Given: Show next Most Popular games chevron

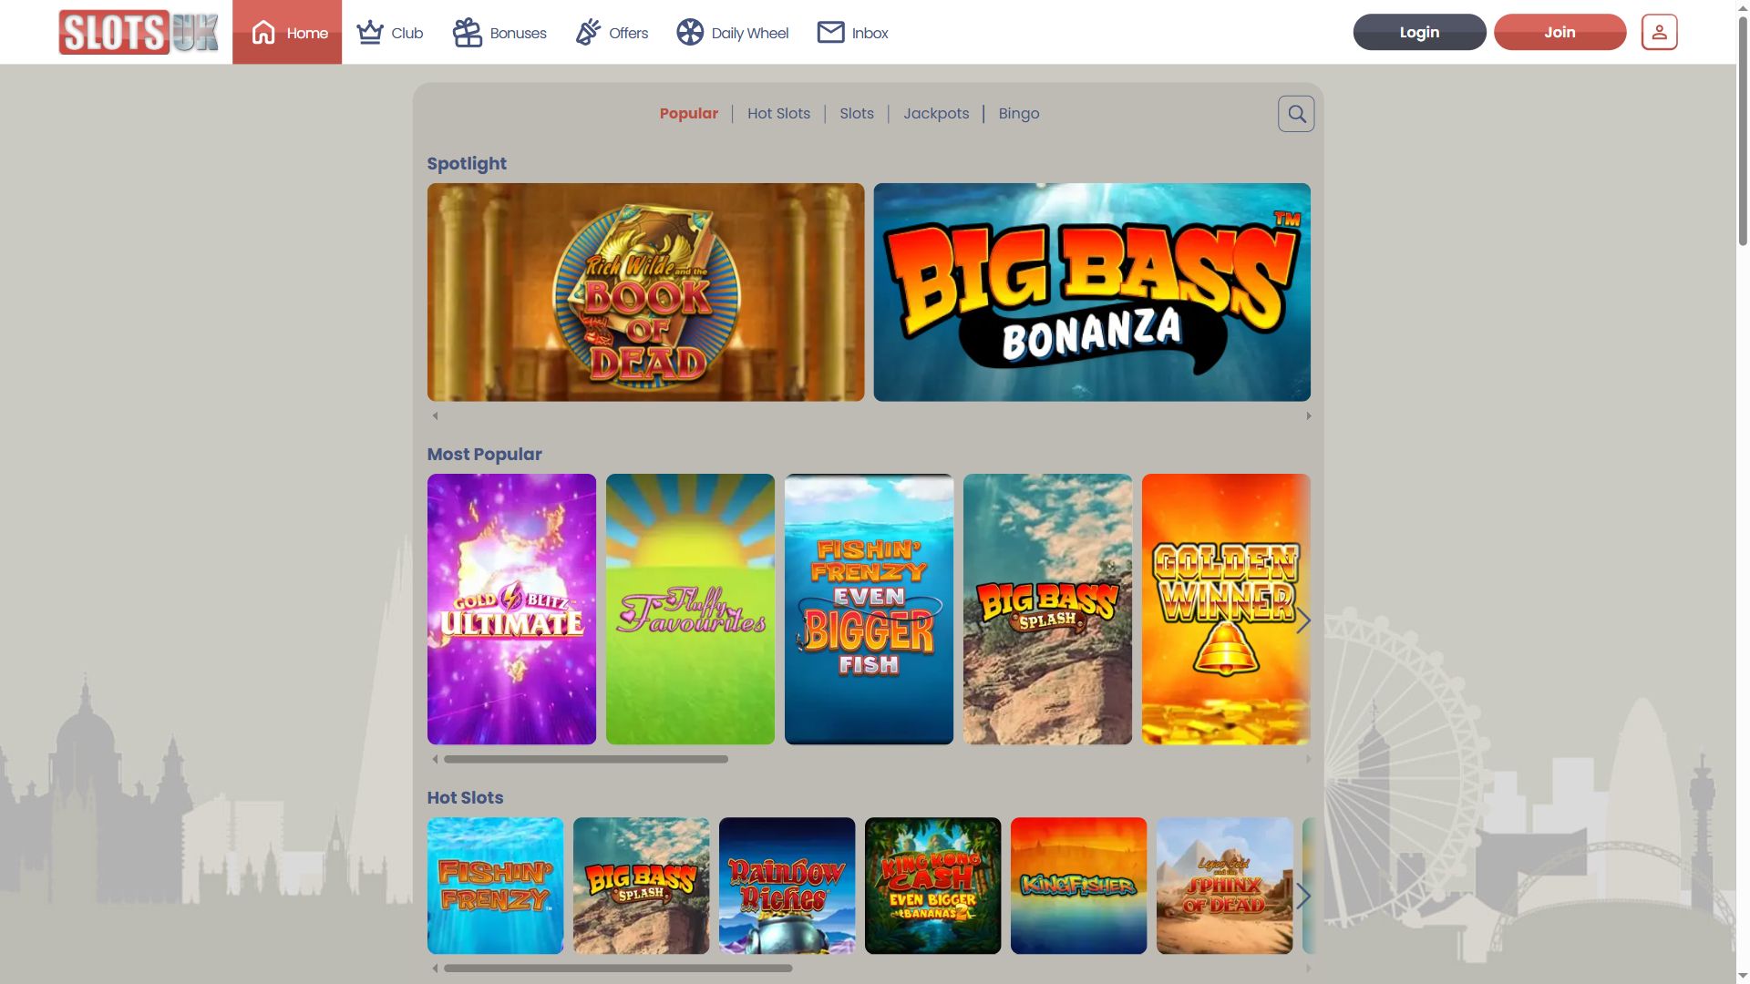Looking at the screenshot, I should pos(1303,620).
